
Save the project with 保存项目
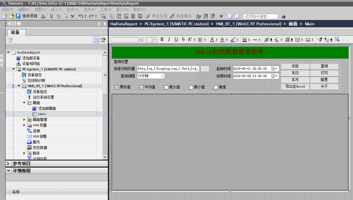pos(27,16)
